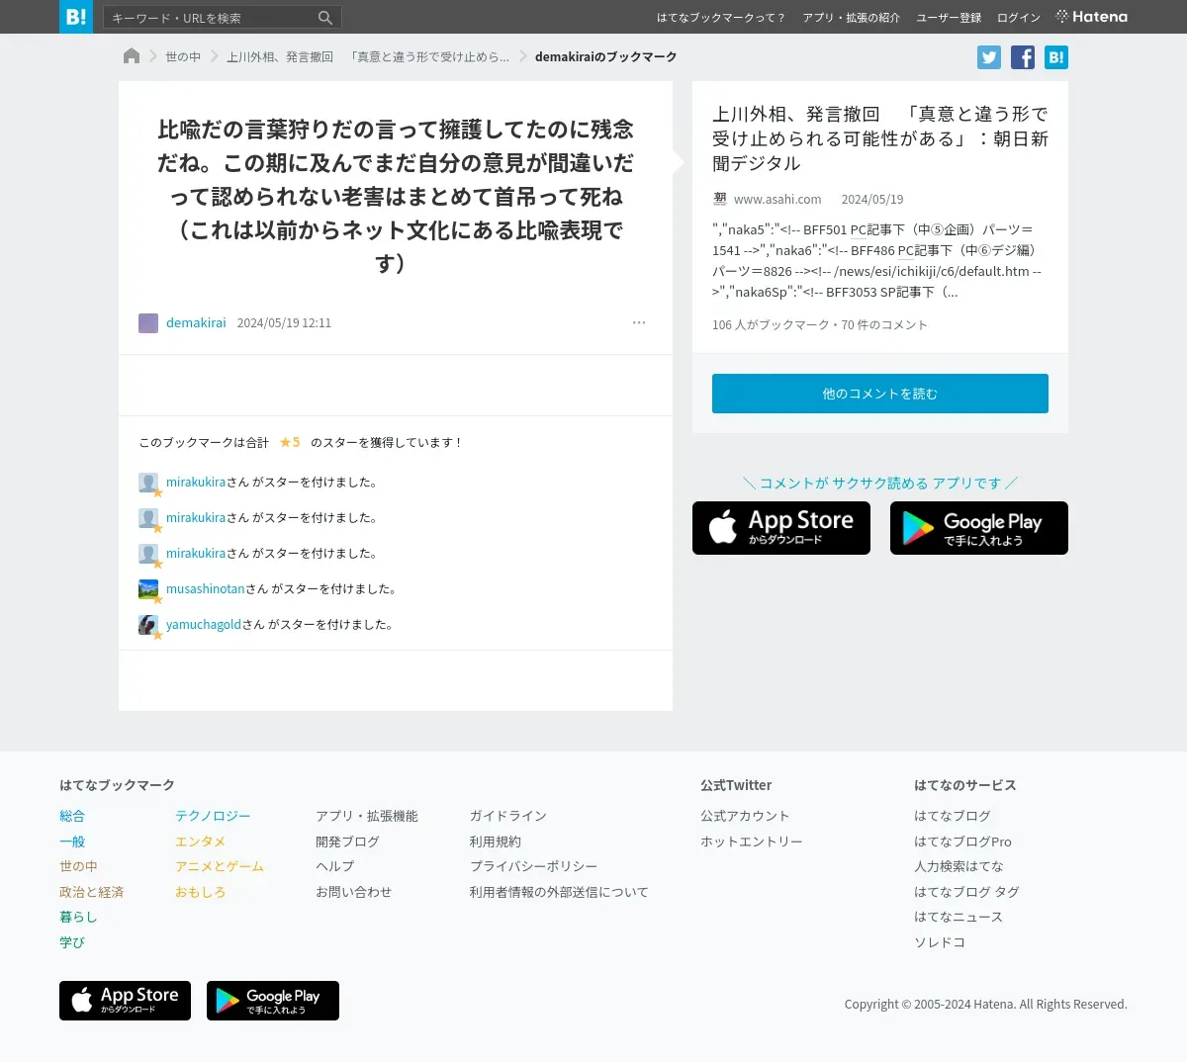The image size is (1187, 1062).
Task: Open はてなブックマークって？ header link
Action: [720, 18]
